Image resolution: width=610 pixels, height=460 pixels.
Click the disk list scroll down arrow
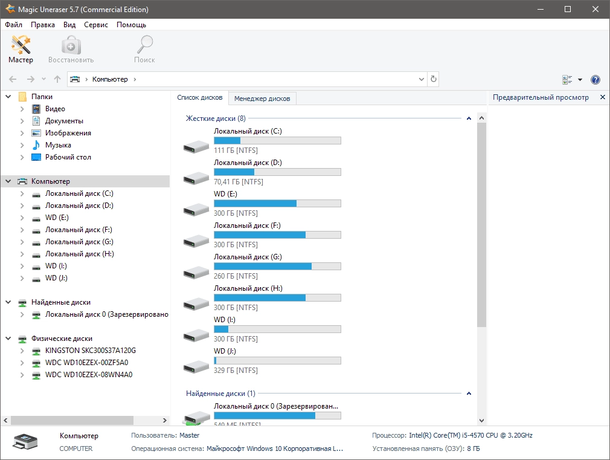click(481, 420)
